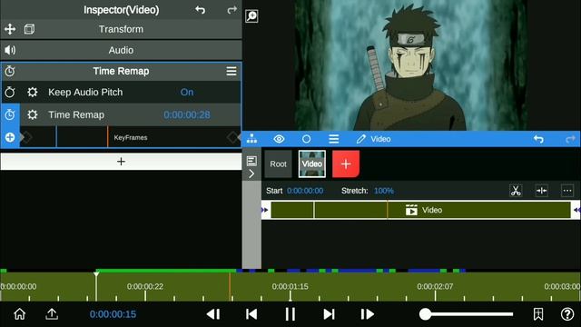Jump to previous keyframe diamond

tap(26, 137)
